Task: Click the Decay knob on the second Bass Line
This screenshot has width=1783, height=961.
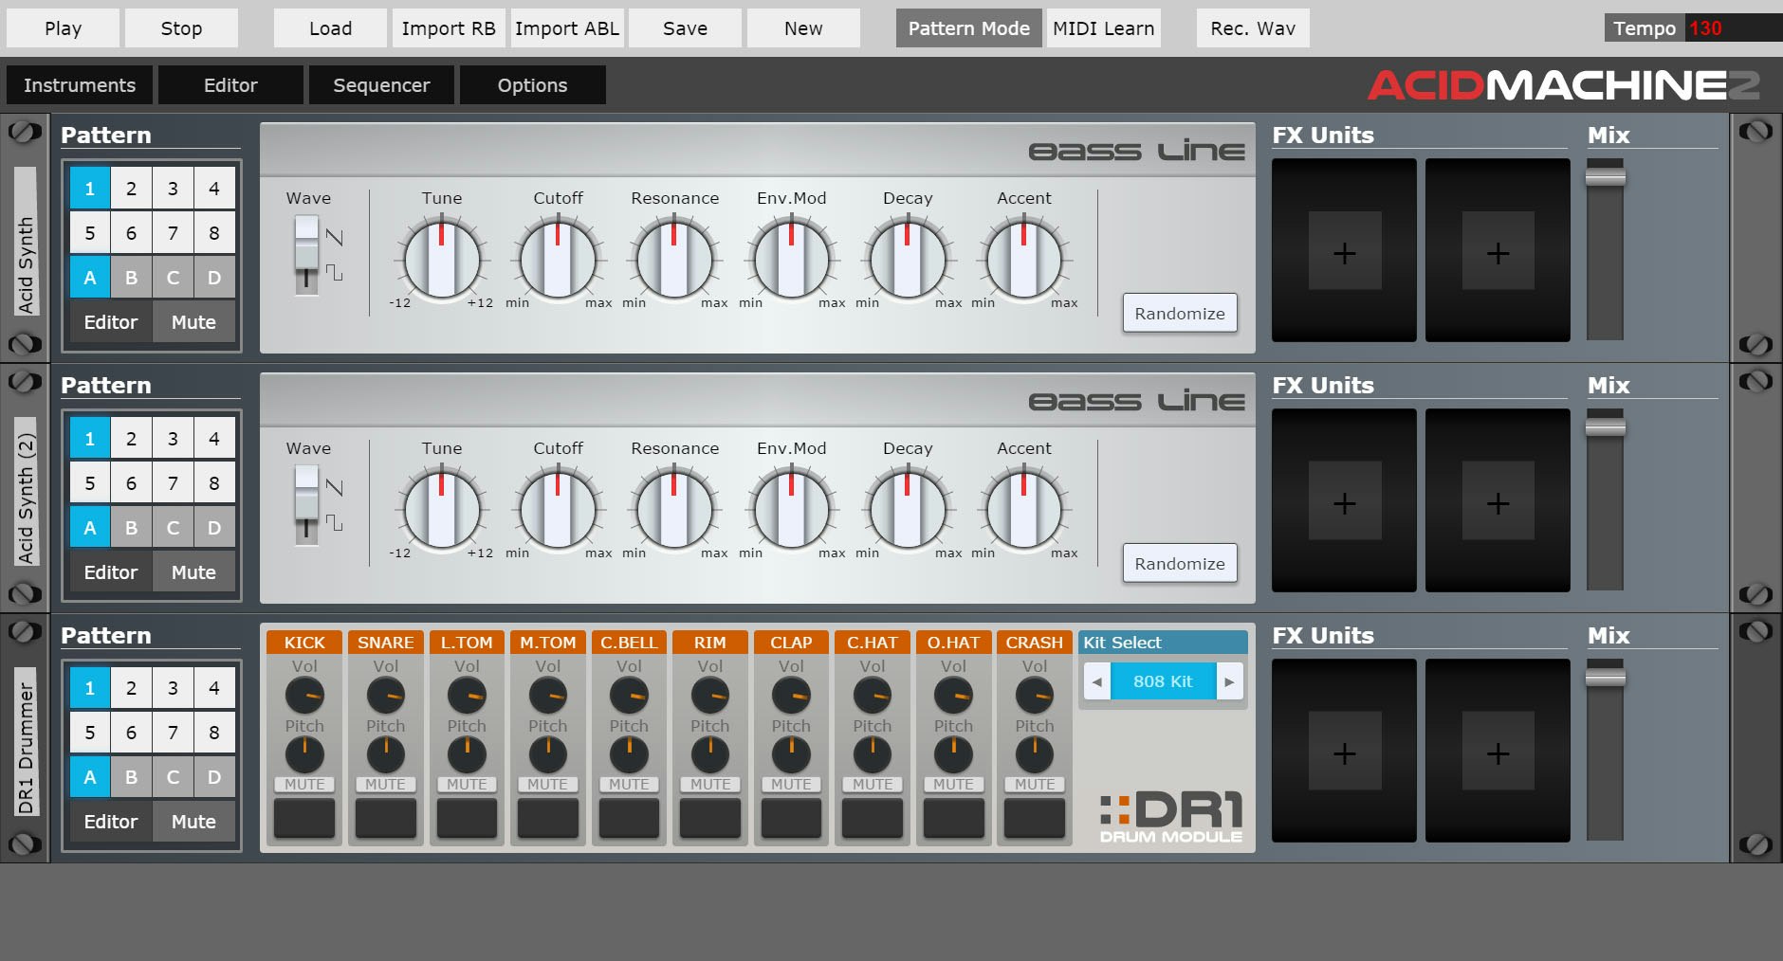Action: coord(908,508)
